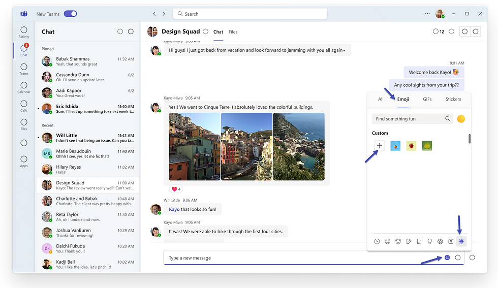498x288 pixels.
Task: Open Teams from the left rail
Action: pos(24,69)
